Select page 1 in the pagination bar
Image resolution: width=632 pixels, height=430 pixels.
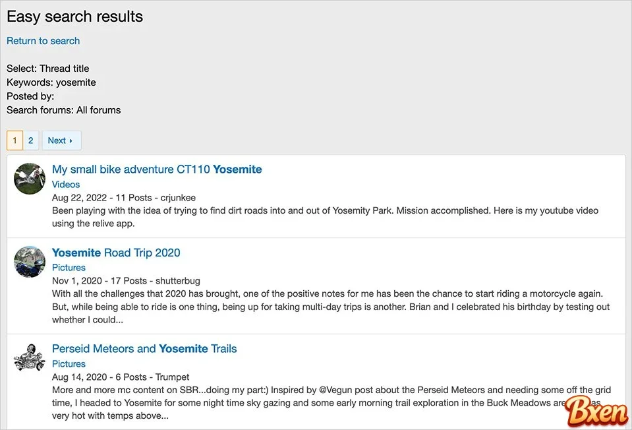[x=14, y=140]
